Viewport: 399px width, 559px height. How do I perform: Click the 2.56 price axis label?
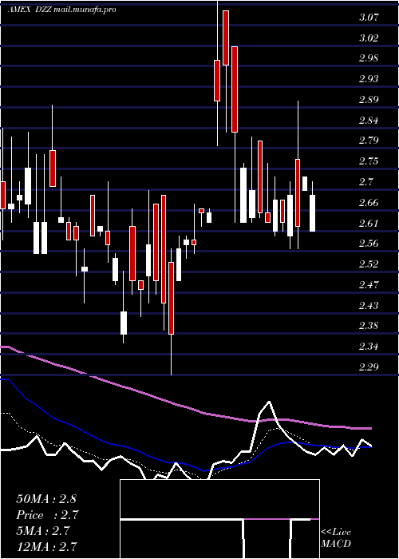[369, 244]
